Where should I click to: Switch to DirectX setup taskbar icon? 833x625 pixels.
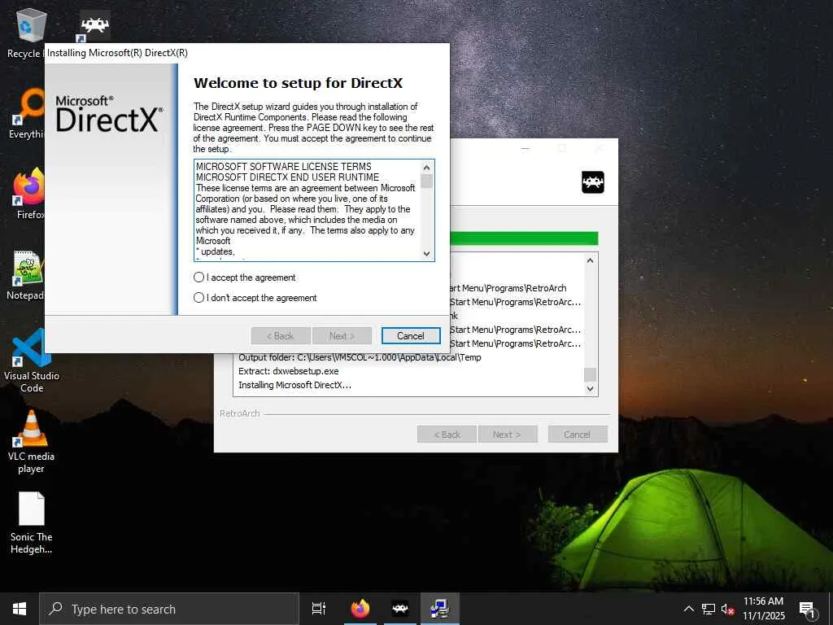pos(440,609)
